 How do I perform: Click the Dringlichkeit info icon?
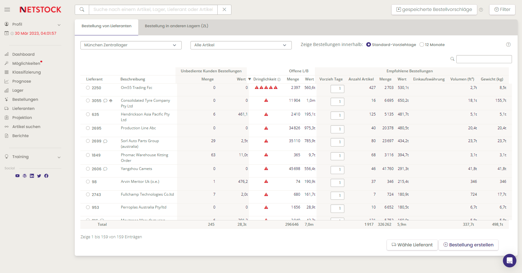pos(279,80)
